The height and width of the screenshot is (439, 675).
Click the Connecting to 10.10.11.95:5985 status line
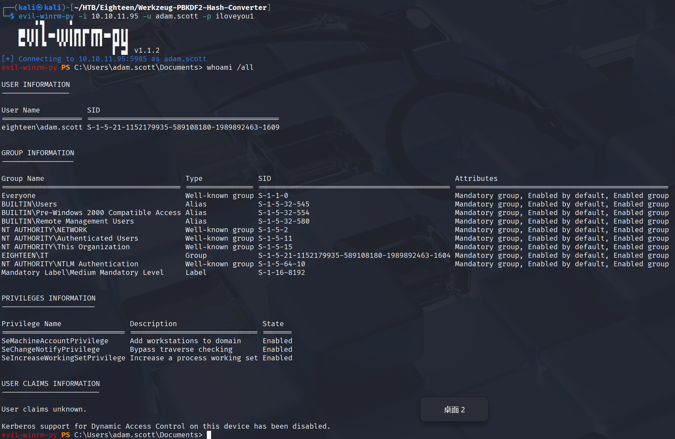104,59
